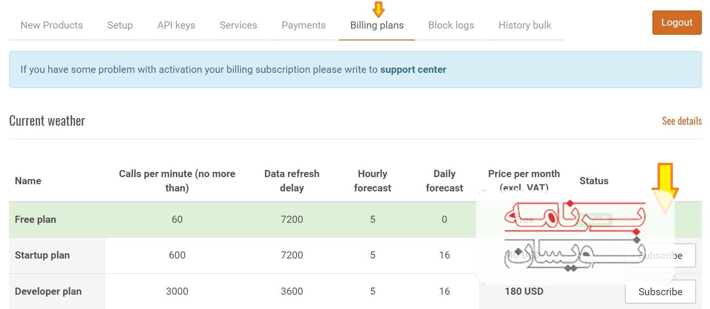This screenshot has height=309, width=710.
Task: Select the Services tab
Action: coord(239,25)
